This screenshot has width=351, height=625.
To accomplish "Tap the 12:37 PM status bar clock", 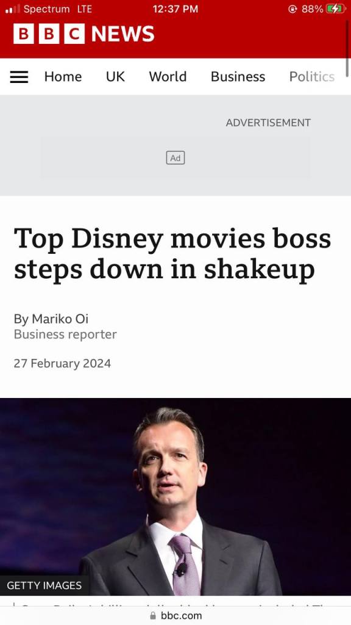I will [175, 9].
